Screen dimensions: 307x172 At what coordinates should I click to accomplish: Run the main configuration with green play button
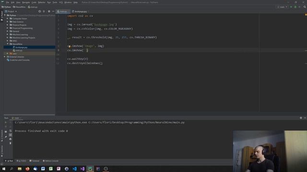[291, 7]
